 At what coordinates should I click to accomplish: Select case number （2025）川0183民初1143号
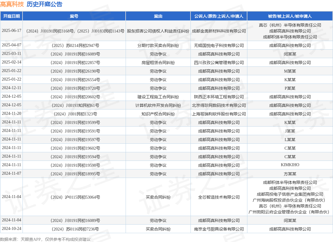(100, 31)
